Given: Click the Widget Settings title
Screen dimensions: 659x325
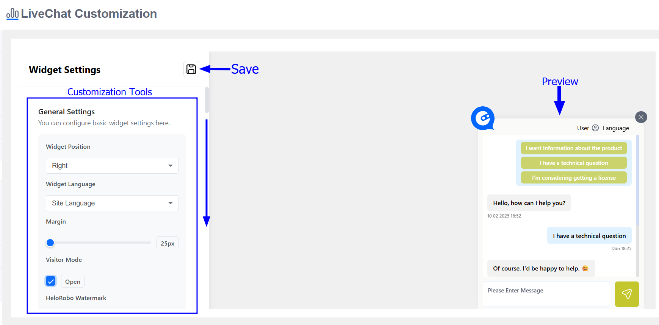Looking at the screenshot, I should 65,70.
